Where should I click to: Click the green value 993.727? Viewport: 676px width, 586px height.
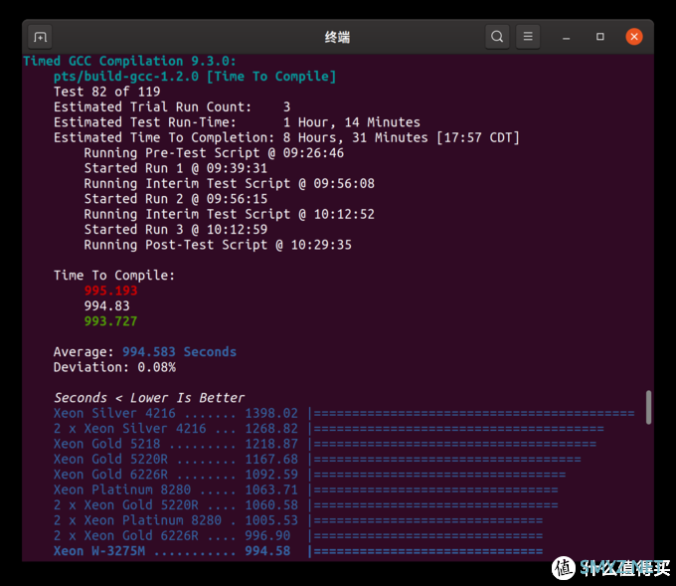[x=110, y=321]
